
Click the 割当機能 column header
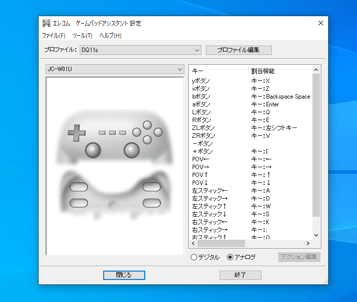(x=281, y=71)
